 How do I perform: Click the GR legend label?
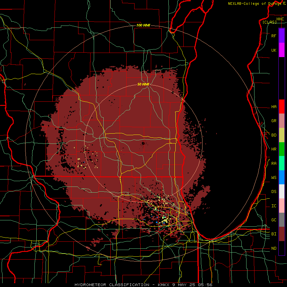click(x=274, y=121)
